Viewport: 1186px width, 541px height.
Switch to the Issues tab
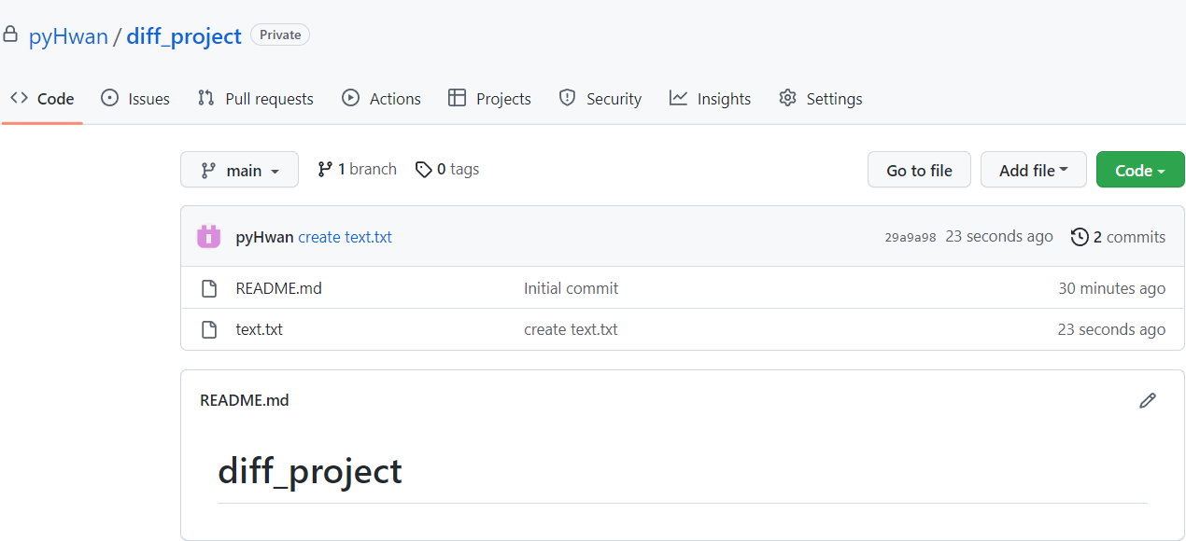point(135,99)
